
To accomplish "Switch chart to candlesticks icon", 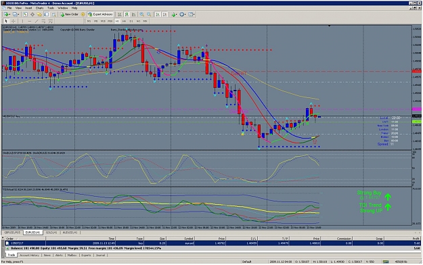I will click(127, 14).
